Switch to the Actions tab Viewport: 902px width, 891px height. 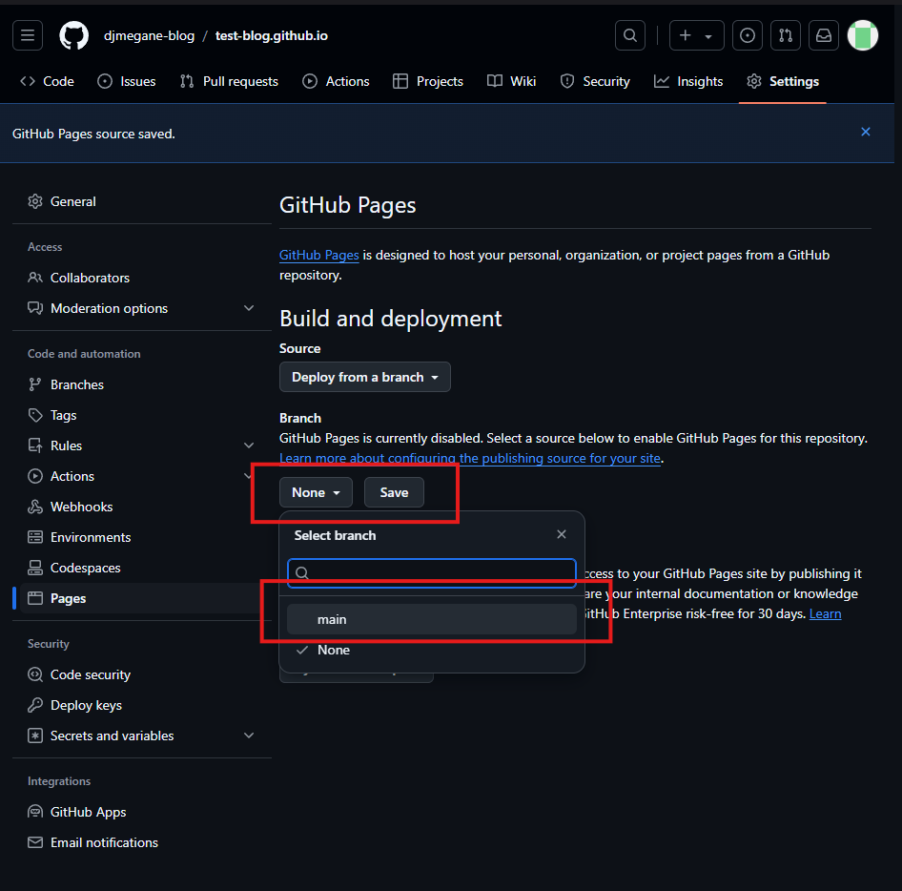(336, 81)
